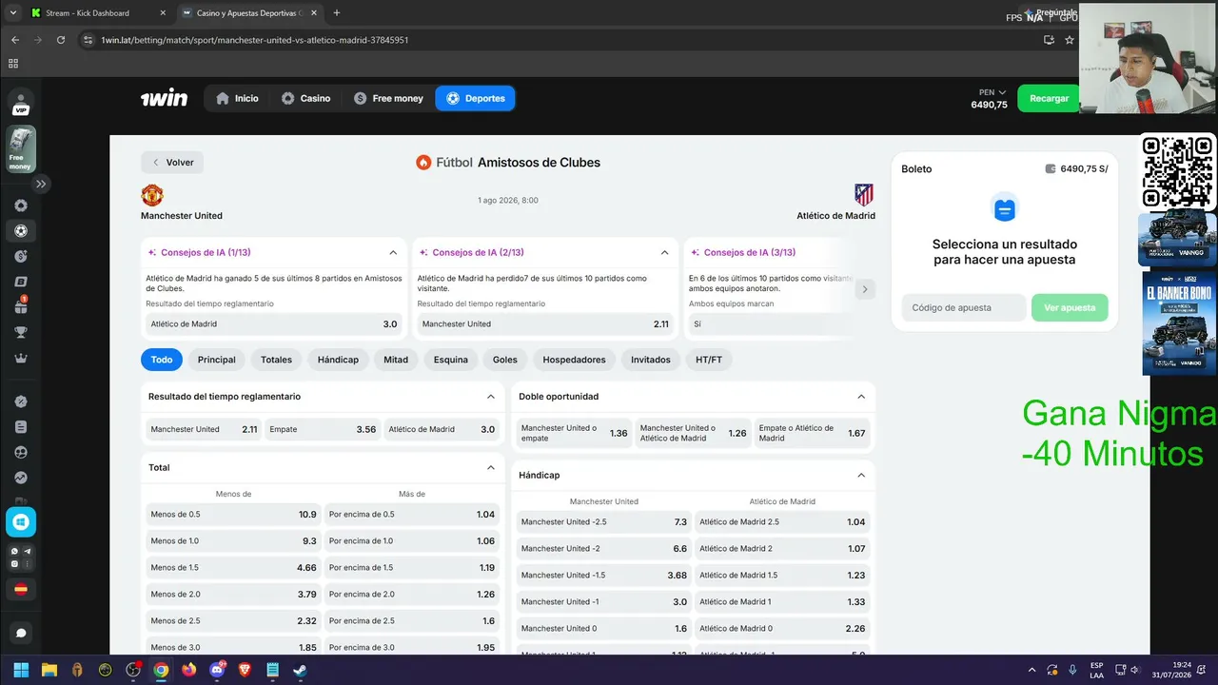Open the document list icon in sidebar

coord(21,427)
